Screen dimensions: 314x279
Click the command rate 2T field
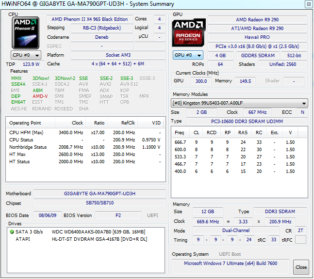coord(300,231)
